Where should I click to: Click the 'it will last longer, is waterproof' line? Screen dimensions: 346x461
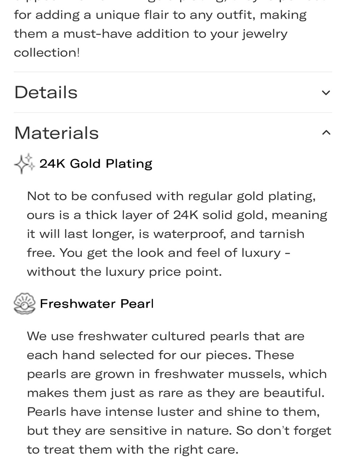point(166,234)
